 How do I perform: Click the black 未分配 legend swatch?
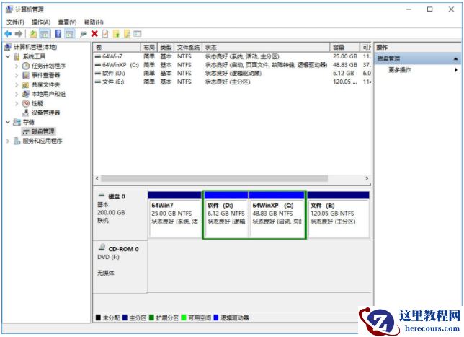(x=98, y=318)
